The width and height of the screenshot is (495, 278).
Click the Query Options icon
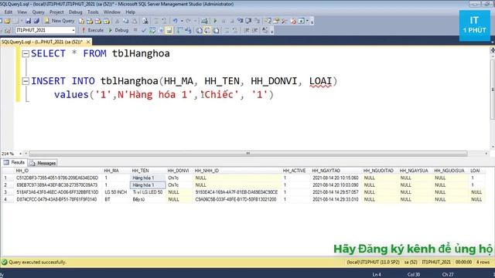[x=161, y=30]
